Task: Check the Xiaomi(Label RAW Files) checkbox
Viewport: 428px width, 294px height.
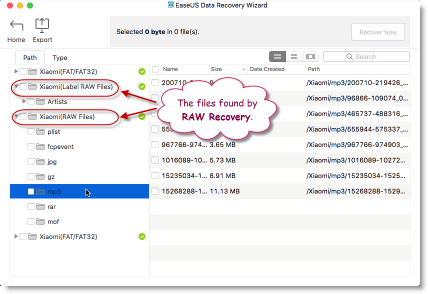Action: (x=23, y=86)
